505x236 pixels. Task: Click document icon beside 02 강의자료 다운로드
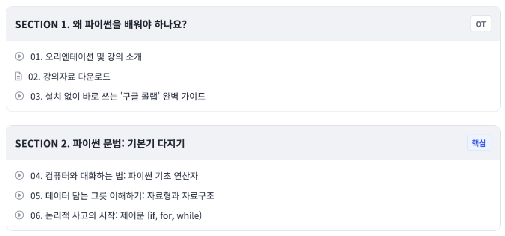point(18,77)
